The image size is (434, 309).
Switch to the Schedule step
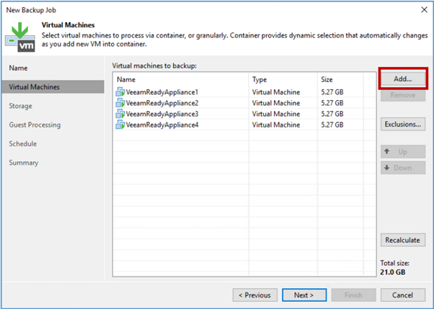(22, 143)
